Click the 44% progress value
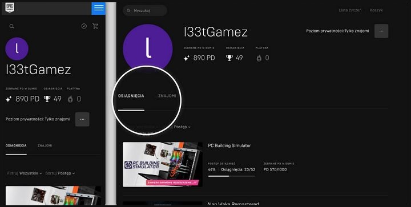Screen dimensions: 411x207 coord(212,169)
